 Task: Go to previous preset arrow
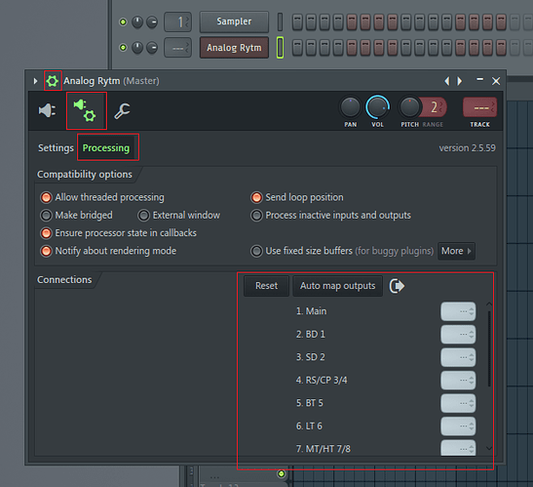coord(447,81)
